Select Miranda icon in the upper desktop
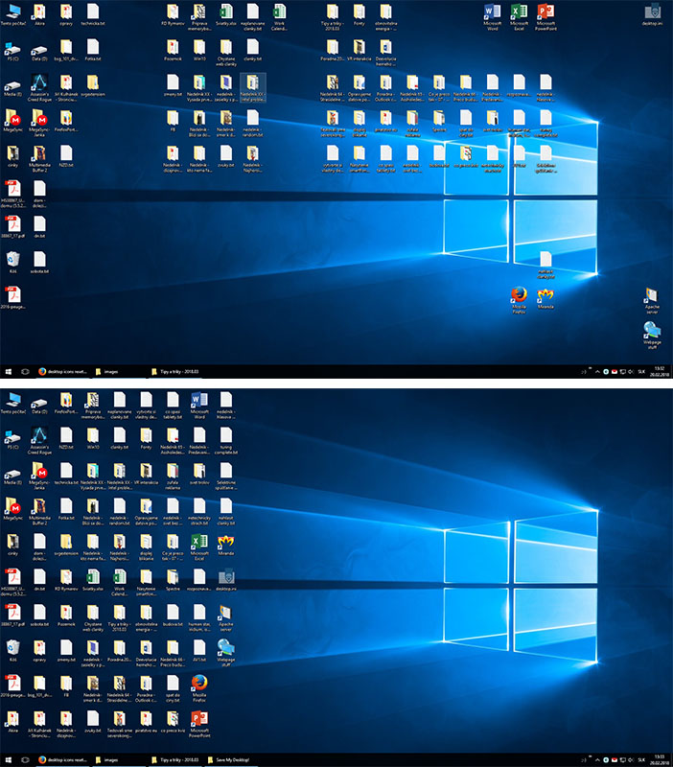This screenshot has width=673, height=767. [545, 296]
